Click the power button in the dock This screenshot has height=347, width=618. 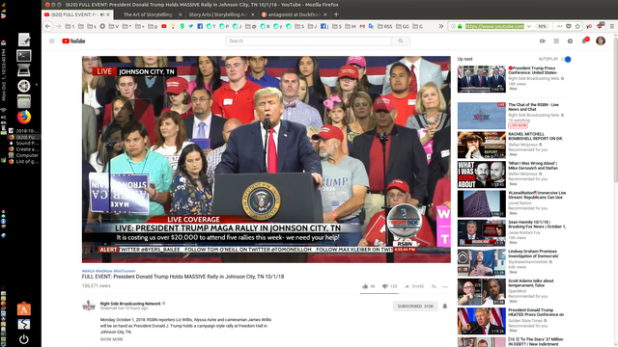(x=23, y=339)
